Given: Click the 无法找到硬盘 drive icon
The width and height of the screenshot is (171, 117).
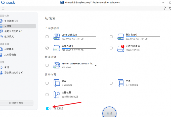Looking at the screenshot, I should 121,48.
